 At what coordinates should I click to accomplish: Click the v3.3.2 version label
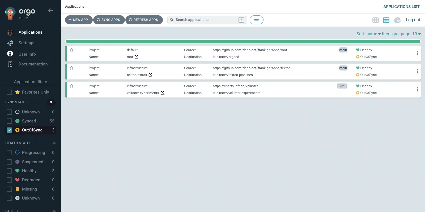23,18
